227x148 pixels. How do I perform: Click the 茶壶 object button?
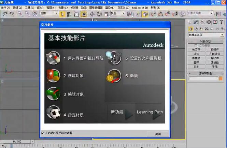click(x=196, y=67)
